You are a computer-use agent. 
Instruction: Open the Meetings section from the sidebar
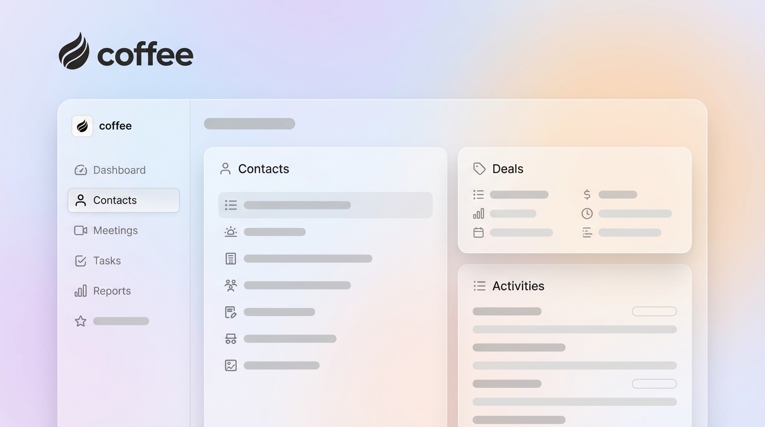[x=116, y=230]
